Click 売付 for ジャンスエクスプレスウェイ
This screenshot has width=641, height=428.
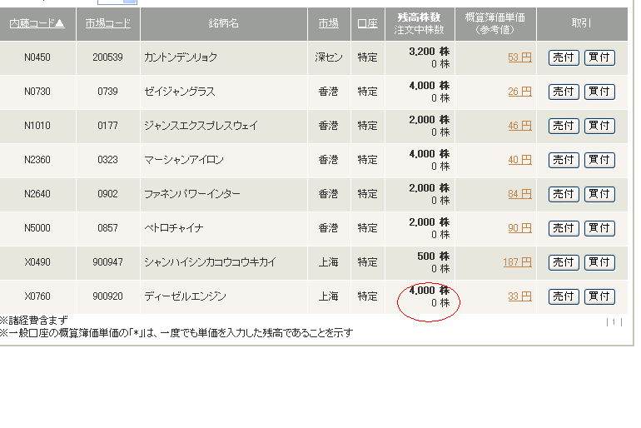(564, 126)
